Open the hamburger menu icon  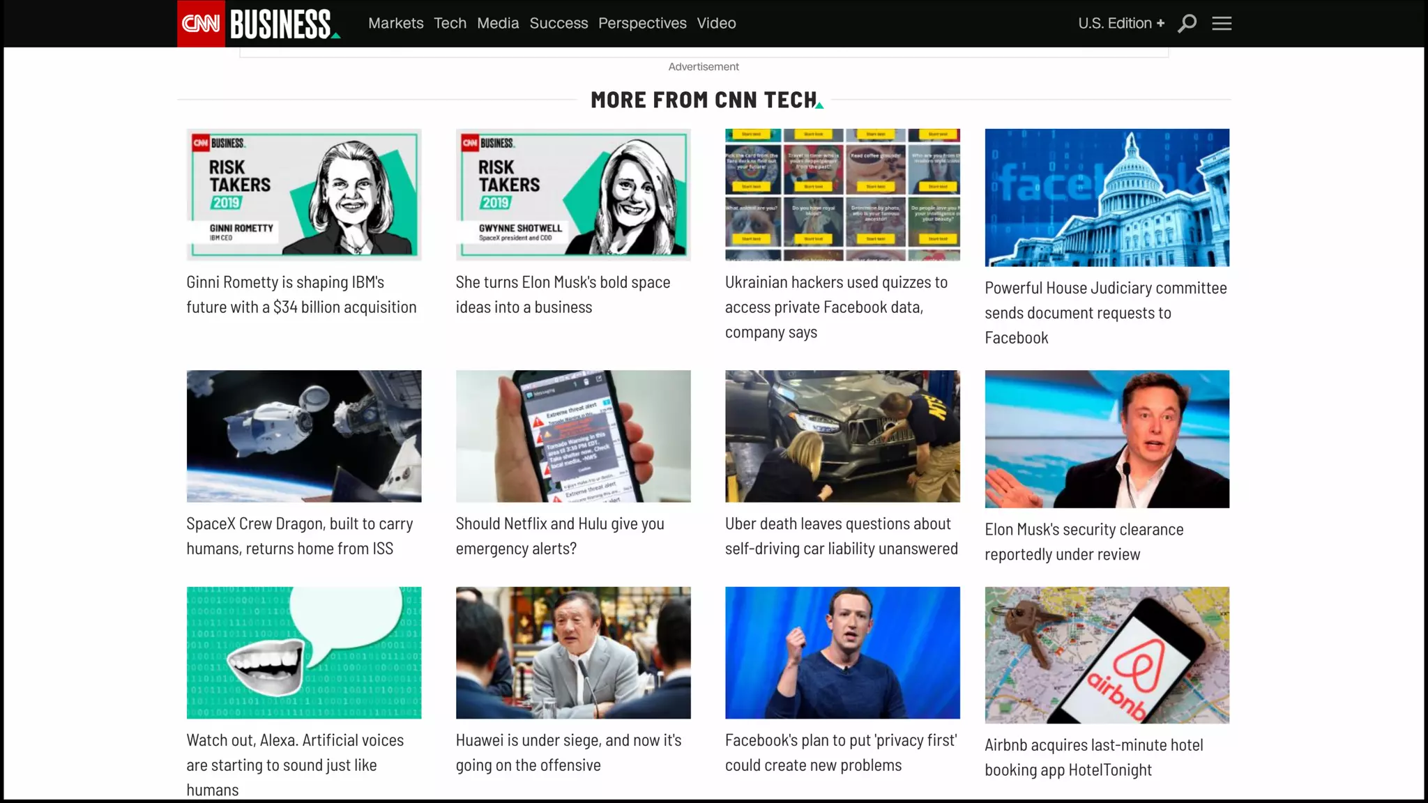1222,24
